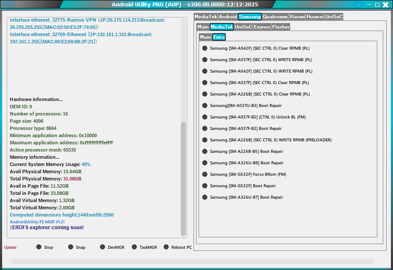
Task: Click the Update link at bottom left
Action: click(10, 247)
